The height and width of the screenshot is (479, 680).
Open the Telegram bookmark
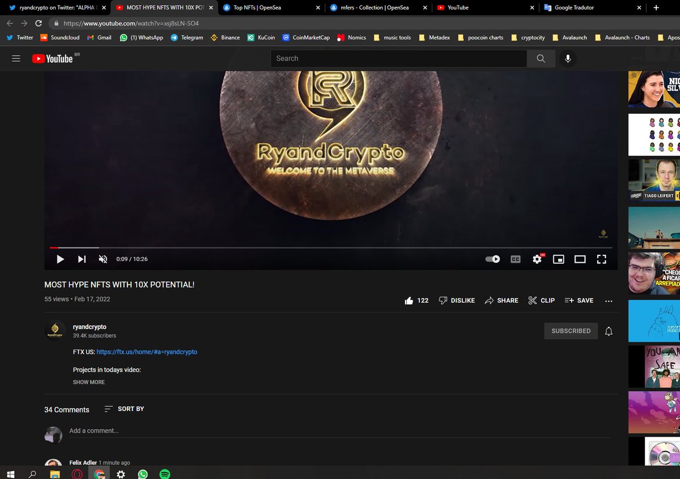coord(187,37)
